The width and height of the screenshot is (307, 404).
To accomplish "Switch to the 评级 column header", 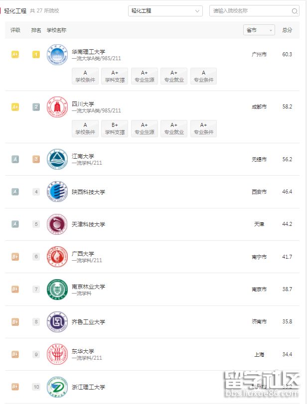I will pyautogui.click(x=15, y=30).
